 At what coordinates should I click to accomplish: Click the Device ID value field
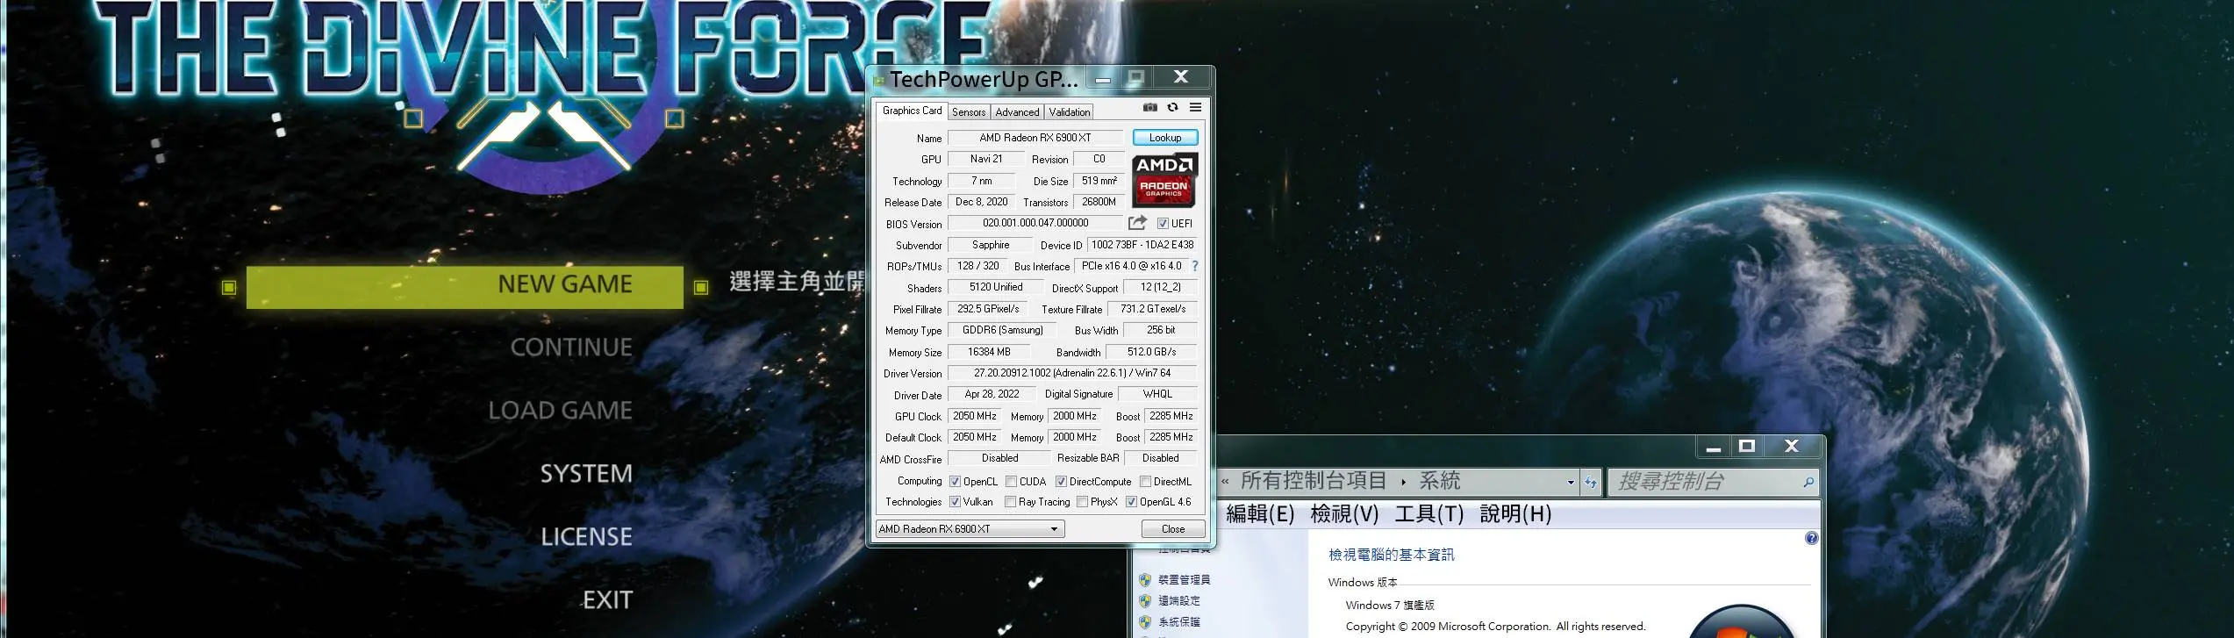(1142, 245)
